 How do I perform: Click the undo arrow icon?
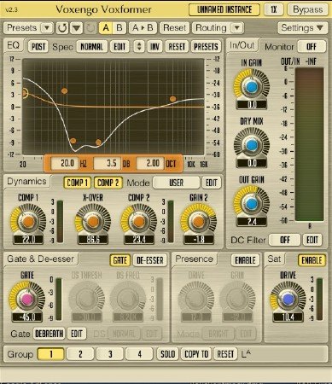62,28
